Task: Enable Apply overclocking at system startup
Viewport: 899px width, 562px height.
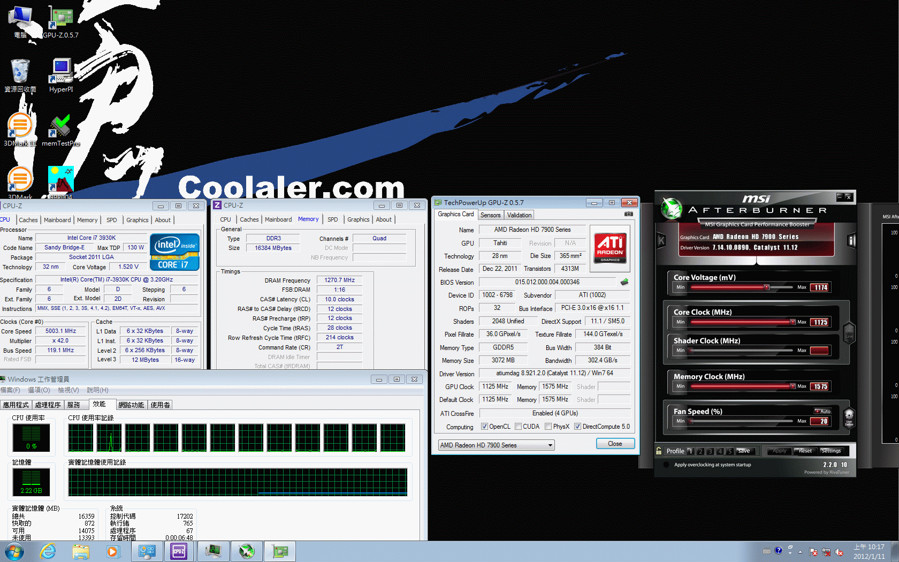Action: pos(666,465)
